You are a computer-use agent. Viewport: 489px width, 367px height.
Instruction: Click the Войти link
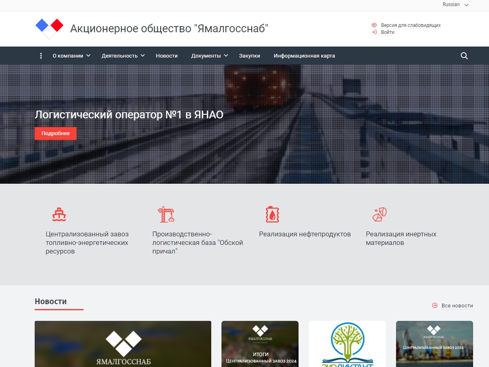pos(387,32)
